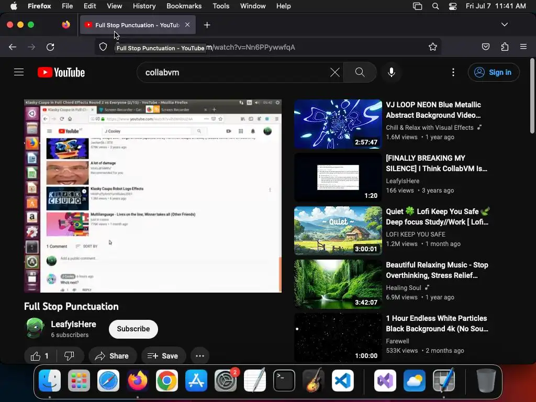Open the LOFI KEEP YOU SAFE channel name
This screenshot has height=402, width=536.
[x=415, y=234]
